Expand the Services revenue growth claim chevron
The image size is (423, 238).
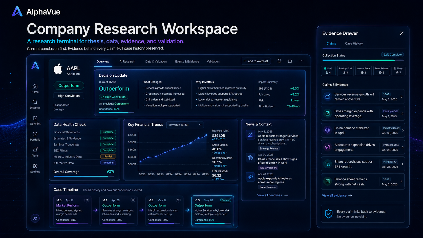pos(401,97)
